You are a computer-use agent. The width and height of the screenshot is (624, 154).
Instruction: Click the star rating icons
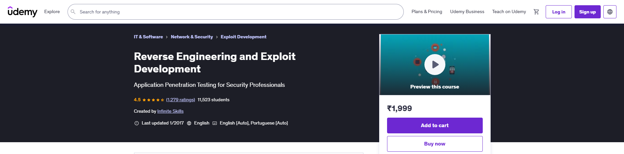tap(153, 100)
